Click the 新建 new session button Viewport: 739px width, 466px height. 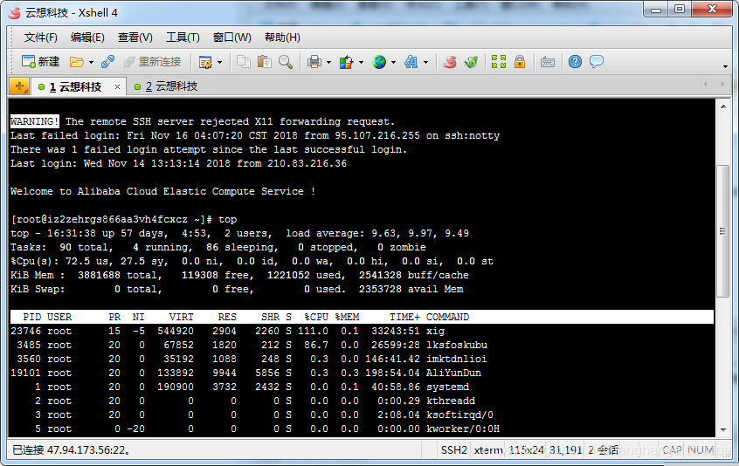(x=40, y=62)
